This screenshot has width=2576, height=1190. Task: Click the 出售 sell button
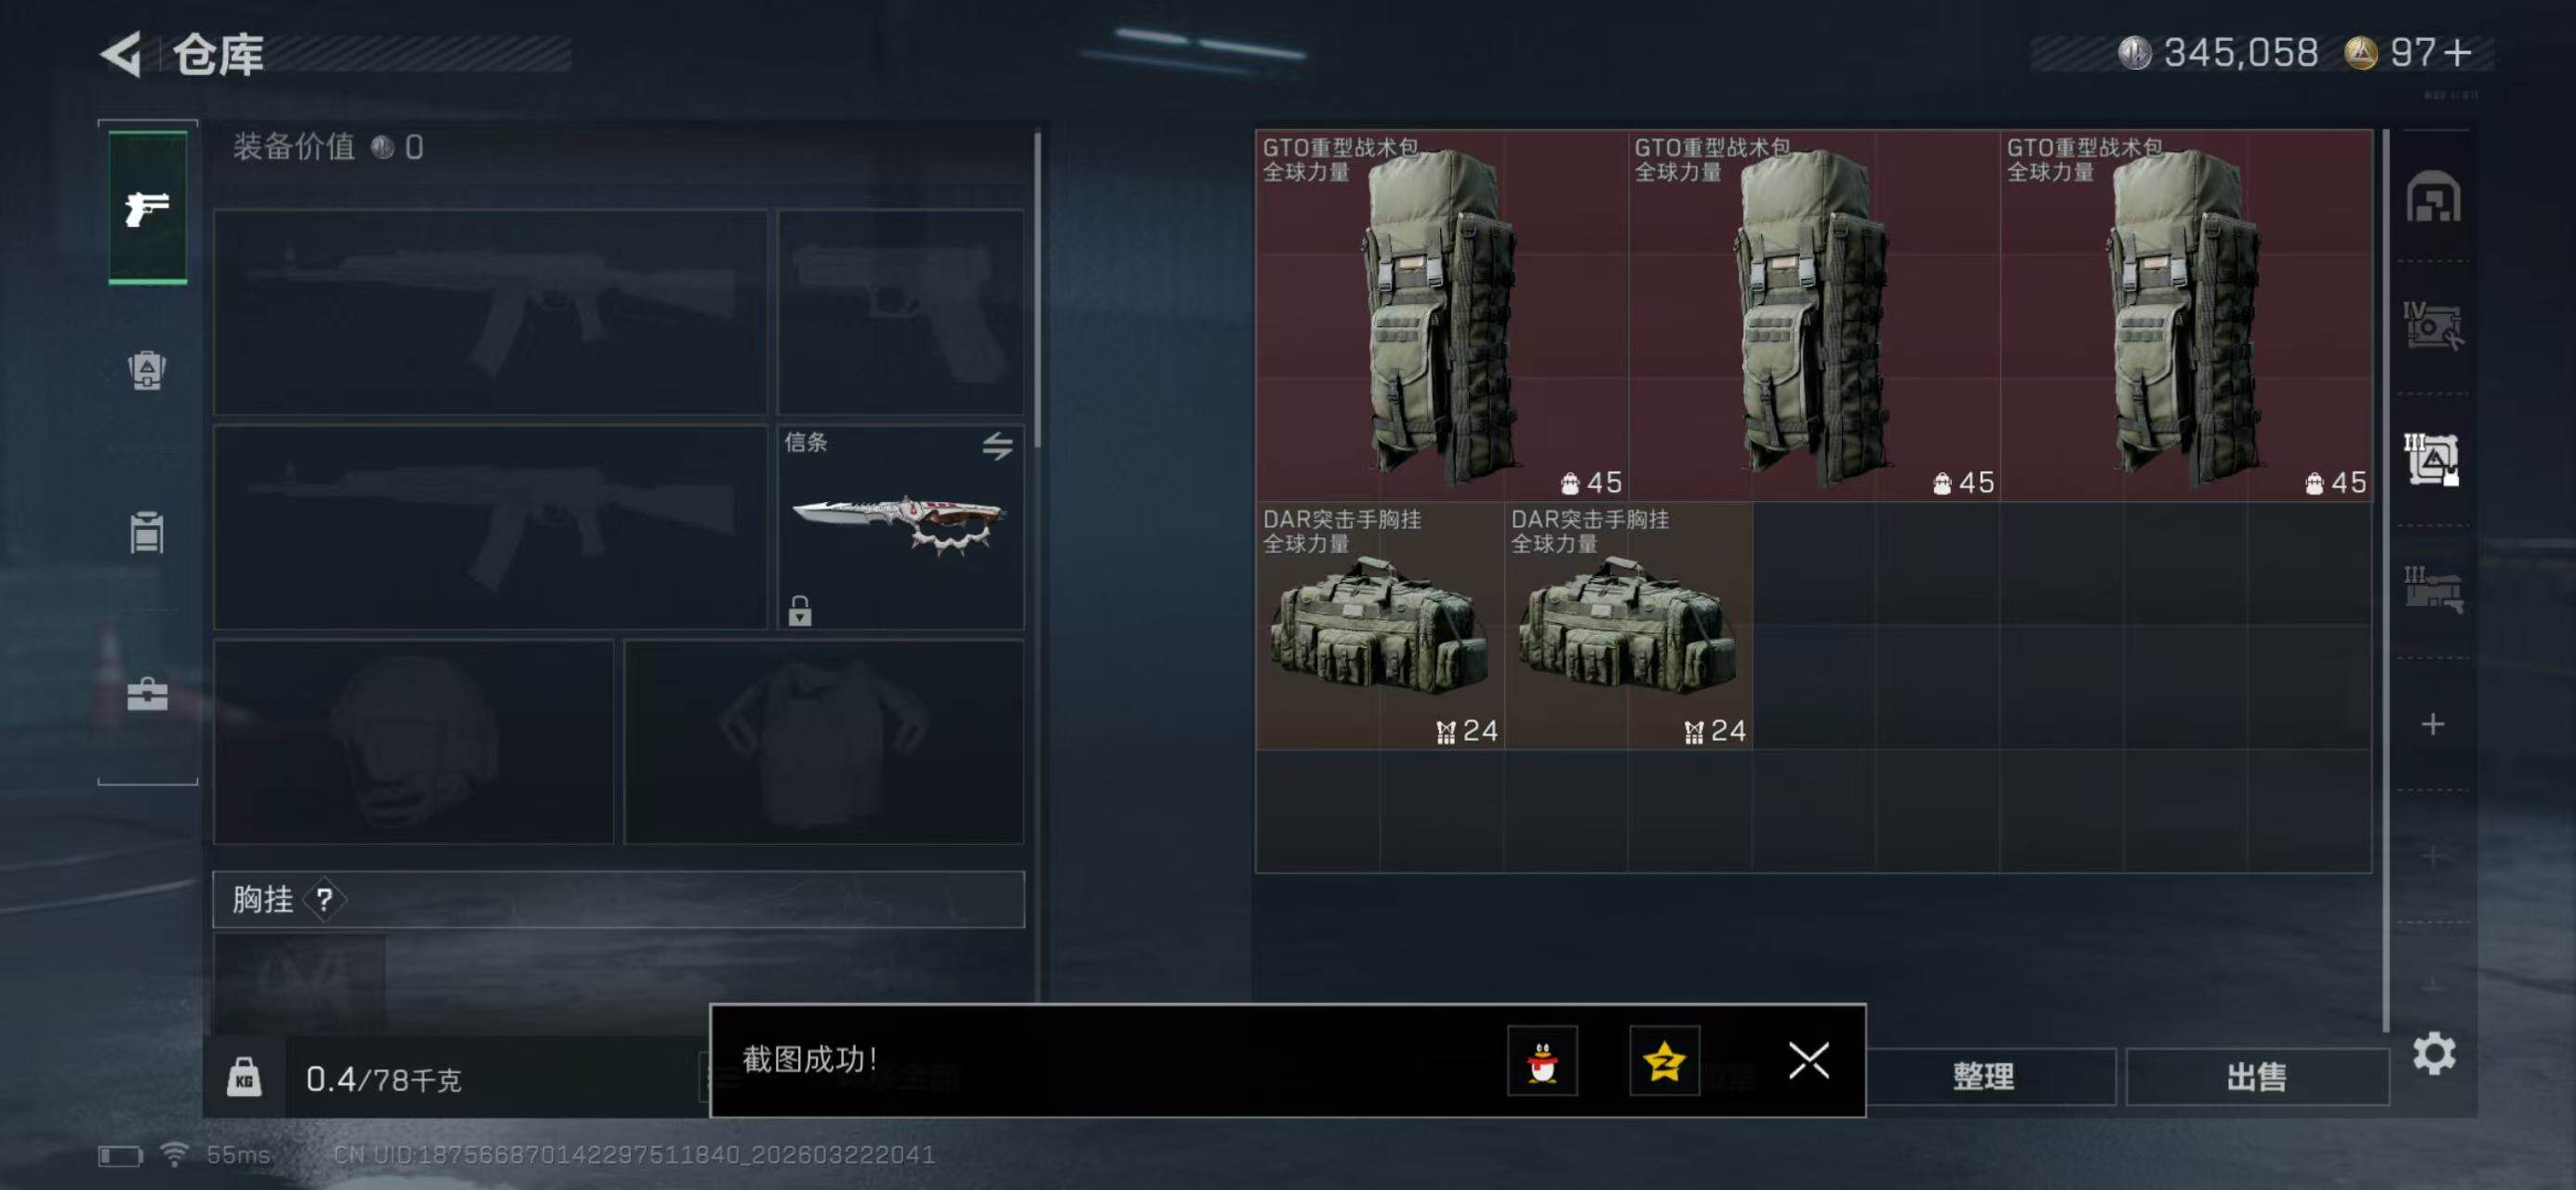point(2257,1076)
